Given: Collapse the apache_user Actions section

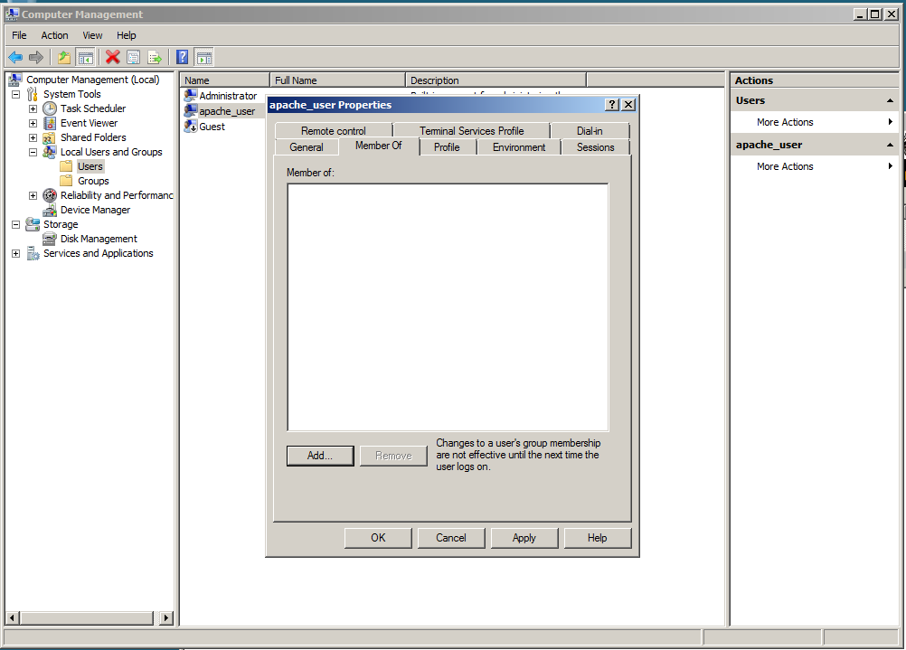Looking at the screenshot, I should pyautogui.click(x=890, y=145).
